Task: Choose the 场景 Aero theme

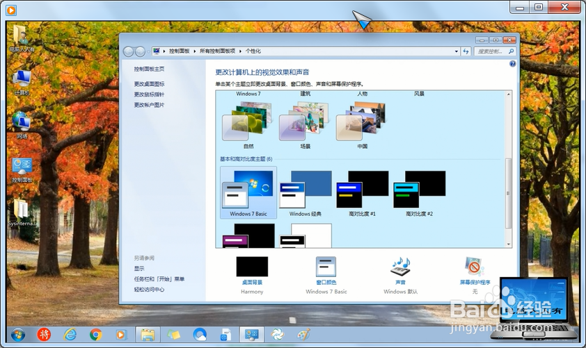Action: (306, 126)
